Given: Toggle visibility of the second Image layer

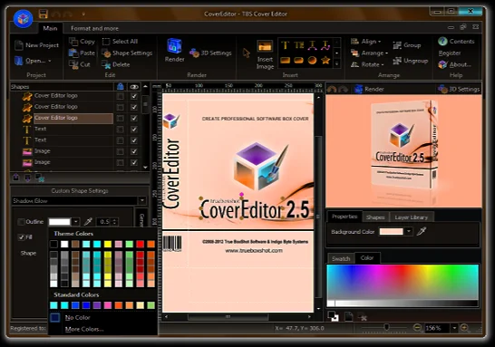Looking at the screenshot, I should (x=134, y=162).
